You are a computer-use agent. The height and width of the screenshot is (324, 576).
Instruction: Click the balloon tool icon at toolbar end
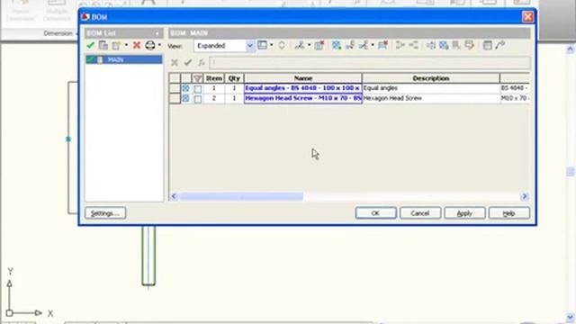tap(500, 45)
